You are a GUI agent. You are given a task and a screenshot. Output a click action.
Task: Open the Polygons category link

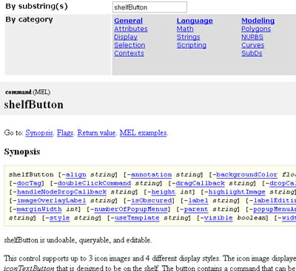[x=256, y=29]
